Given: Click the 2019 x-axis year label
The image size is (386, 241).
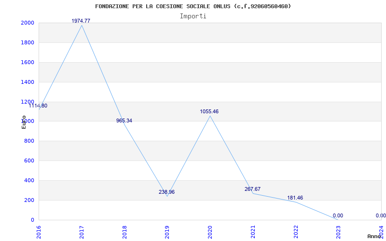Looking at the screenshot, I should [x=167, y=232].
